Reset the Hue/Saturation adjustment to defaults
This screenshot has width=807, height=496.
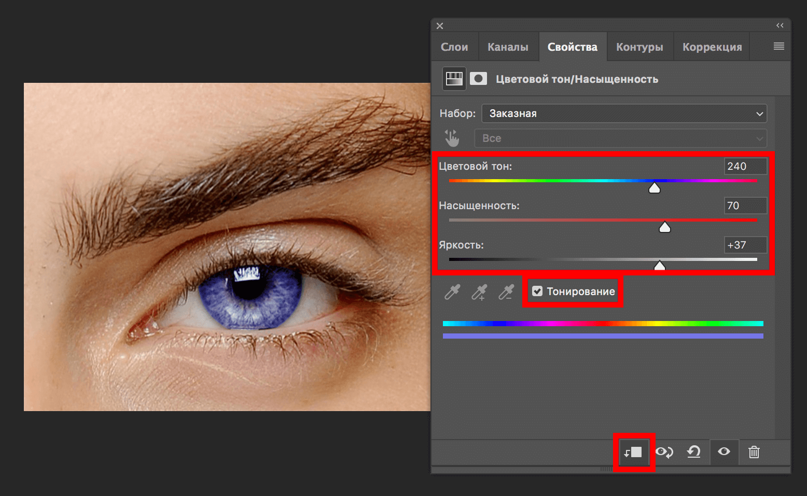tap(694, 451)
